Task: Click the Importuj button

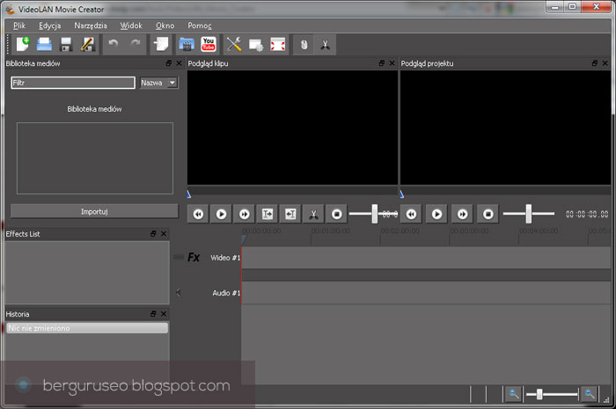Action: pos(94,211)
